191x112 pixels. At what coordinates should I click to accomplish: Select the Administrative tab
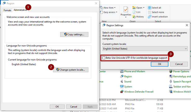[20, 10]
